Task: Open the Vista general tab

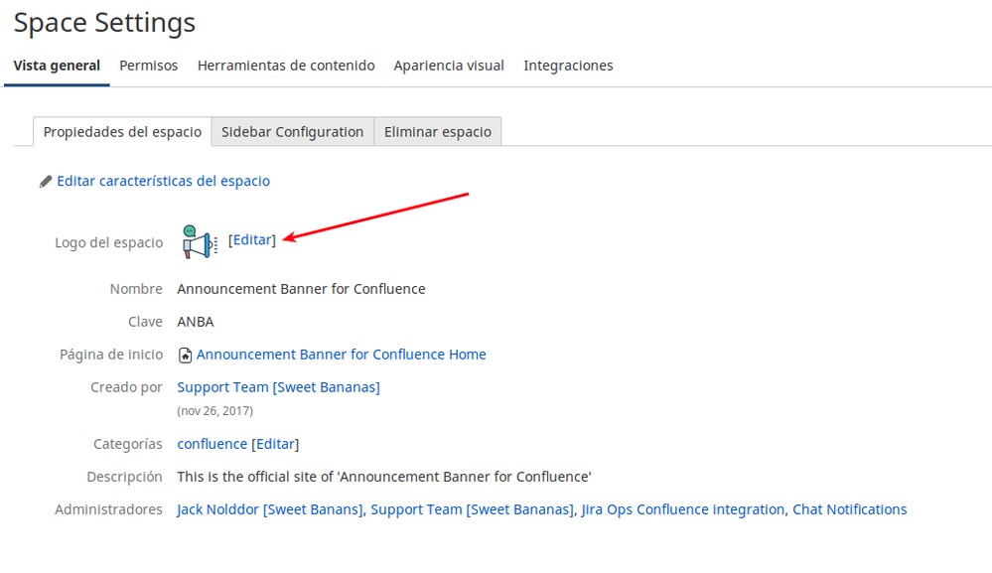Action: pos(57,66)
